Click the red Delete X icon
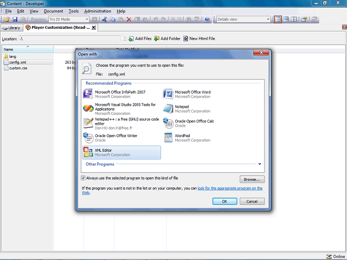This screenshot has width=347, height=260. pyautogui.click(x=129, y=19)
